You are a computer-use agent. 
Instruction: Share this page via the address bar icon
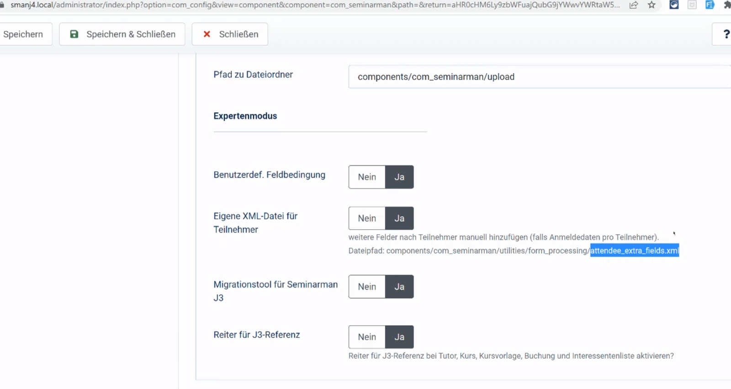pyautogui.click(x=634, y=5)
